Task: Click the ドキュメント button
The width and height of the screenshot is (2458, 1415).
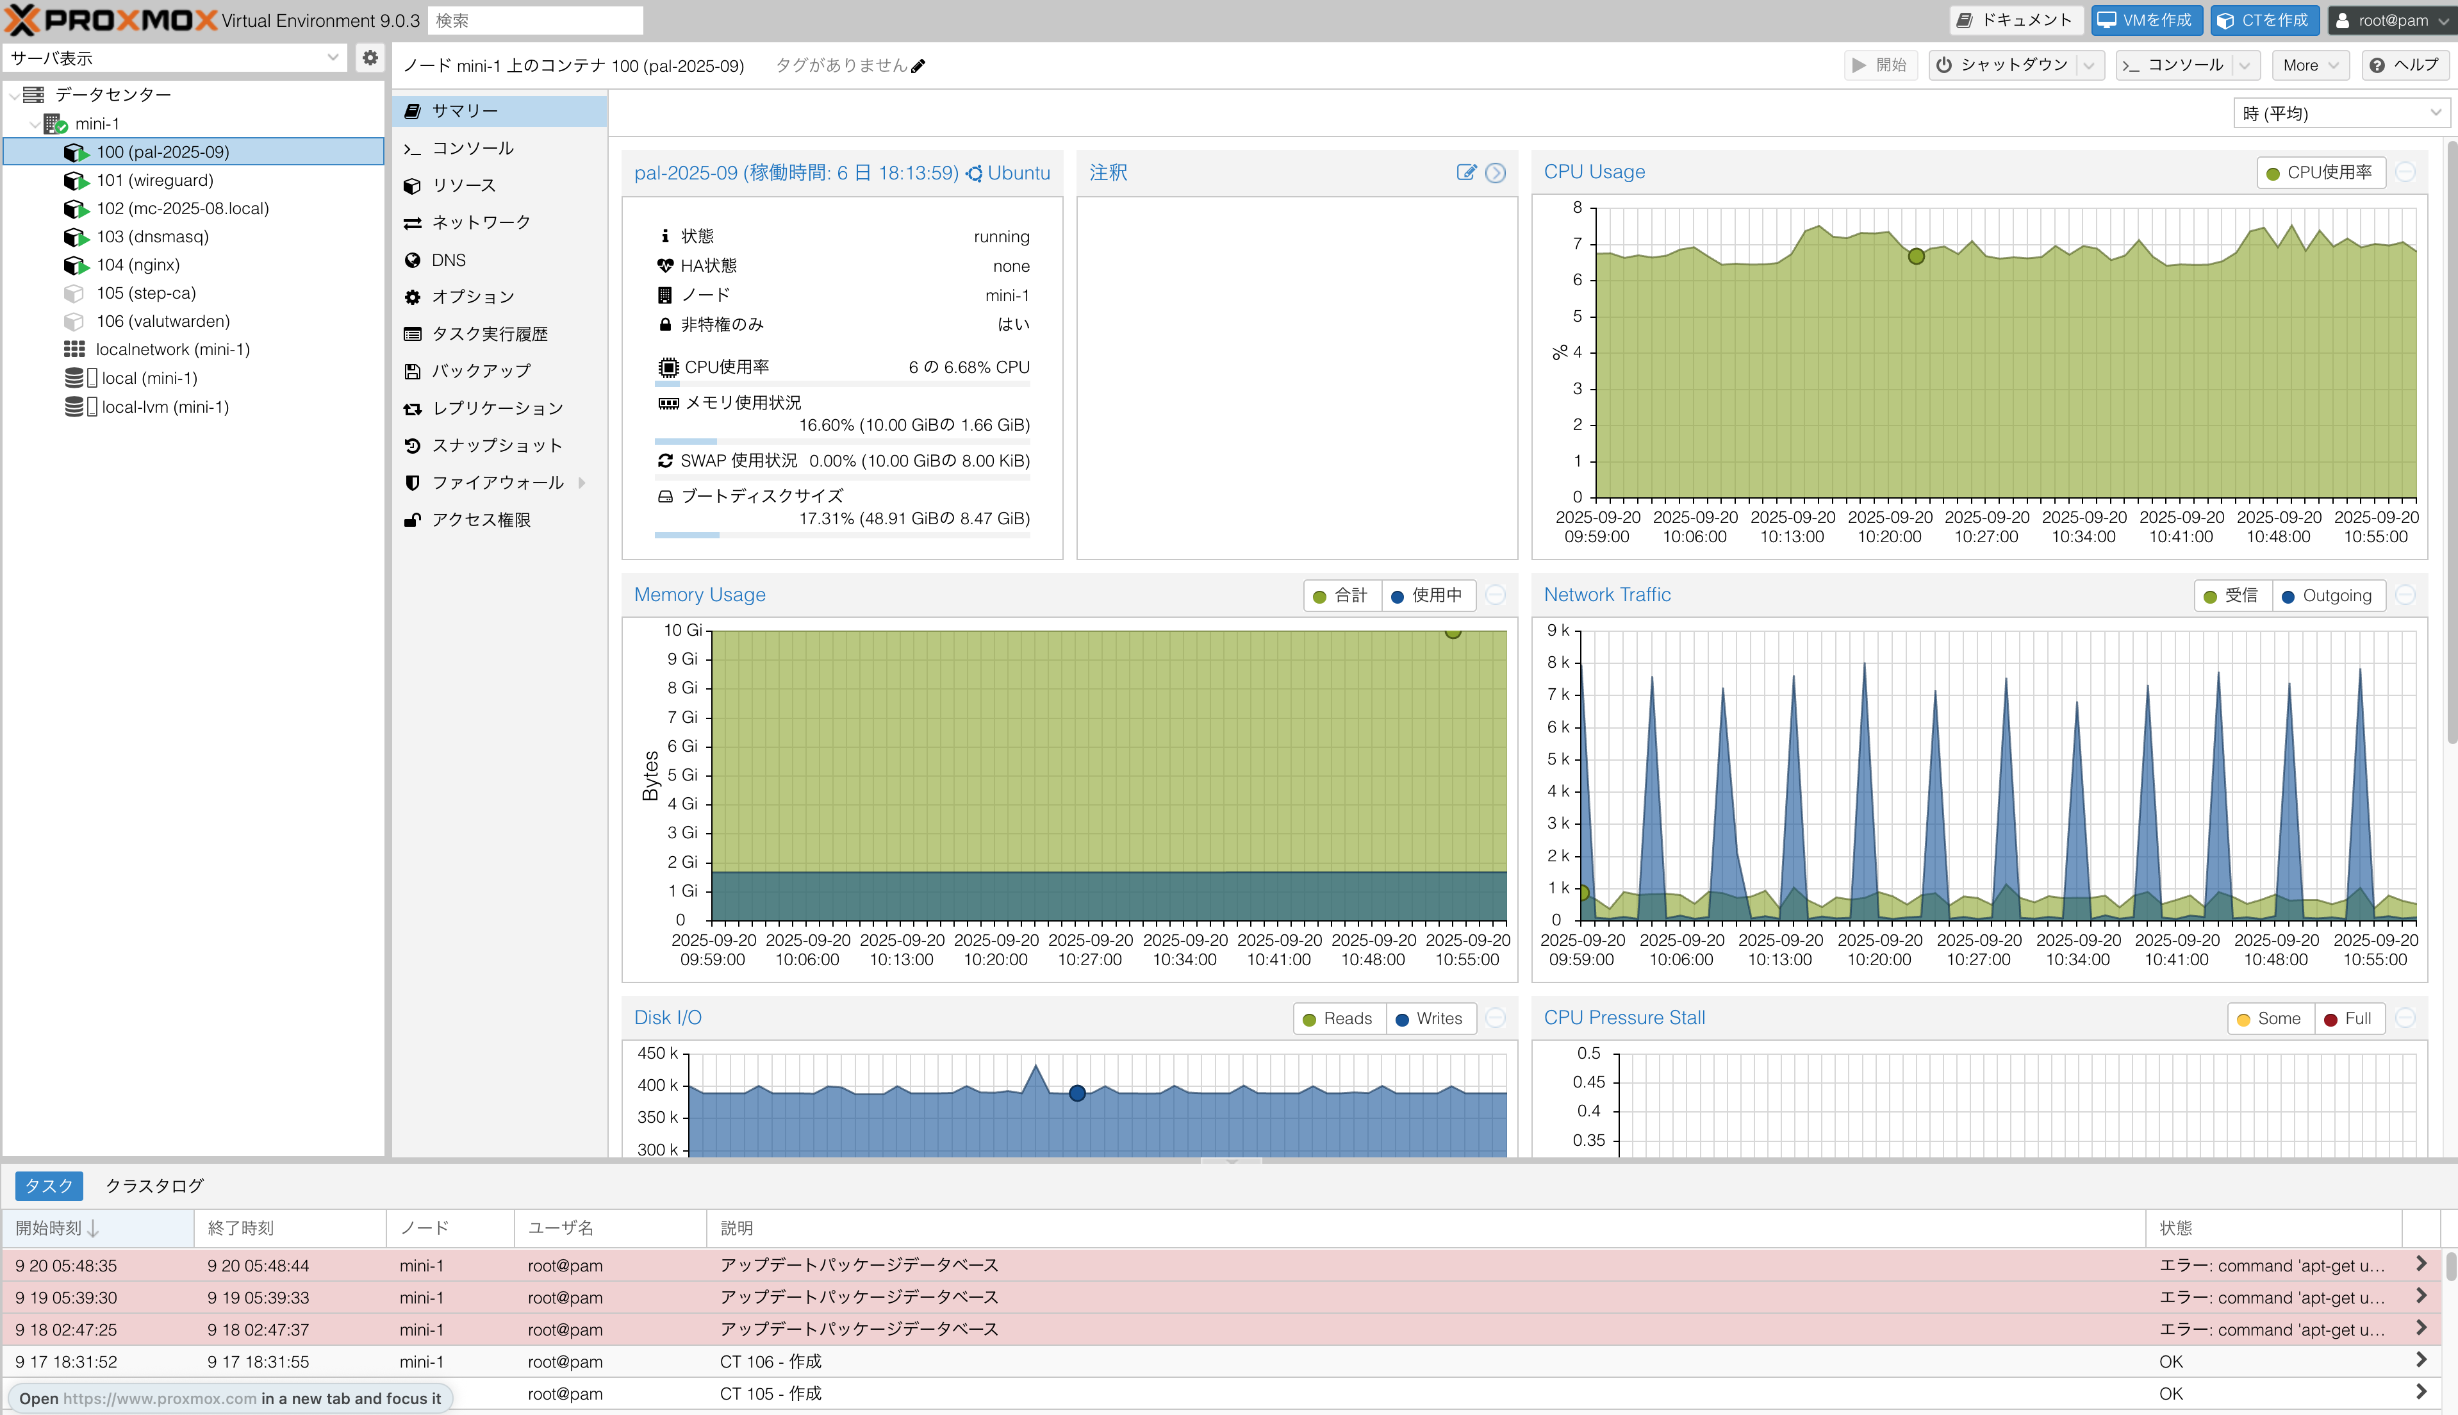Action: 2015,21
